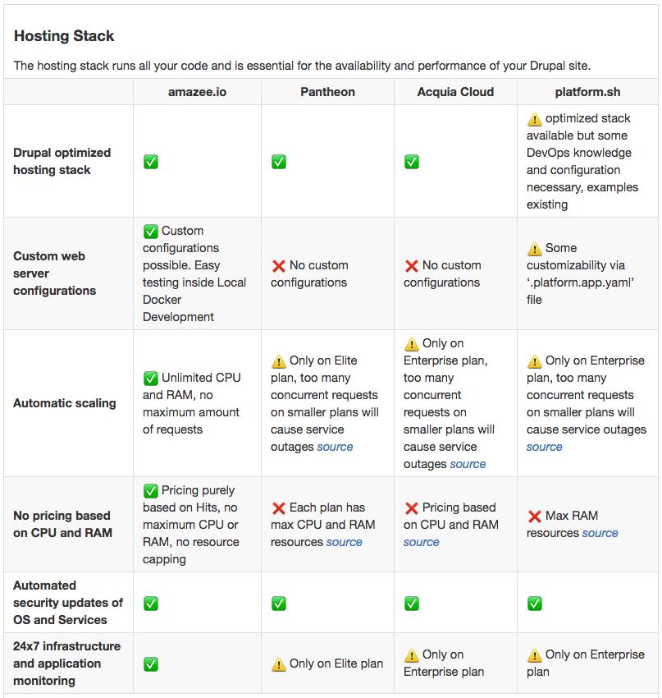Open source link for Pantheon max CPU and RAM

(345, 542)
